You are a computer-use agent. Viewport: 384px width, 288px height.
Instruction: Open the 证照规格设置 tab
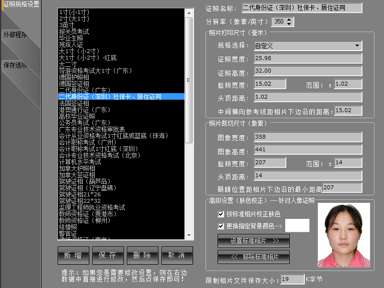(x=21, y=4)
